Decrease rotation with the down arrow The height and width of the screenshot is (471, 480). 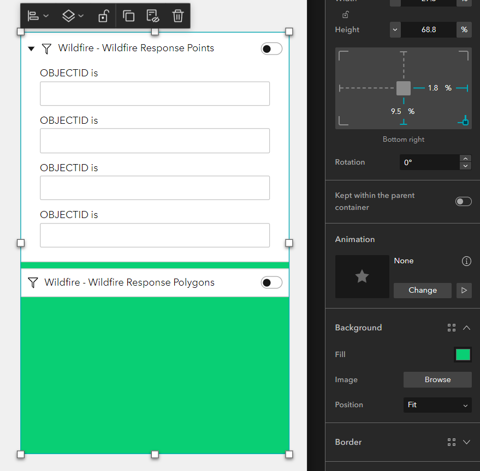[465, 166]
